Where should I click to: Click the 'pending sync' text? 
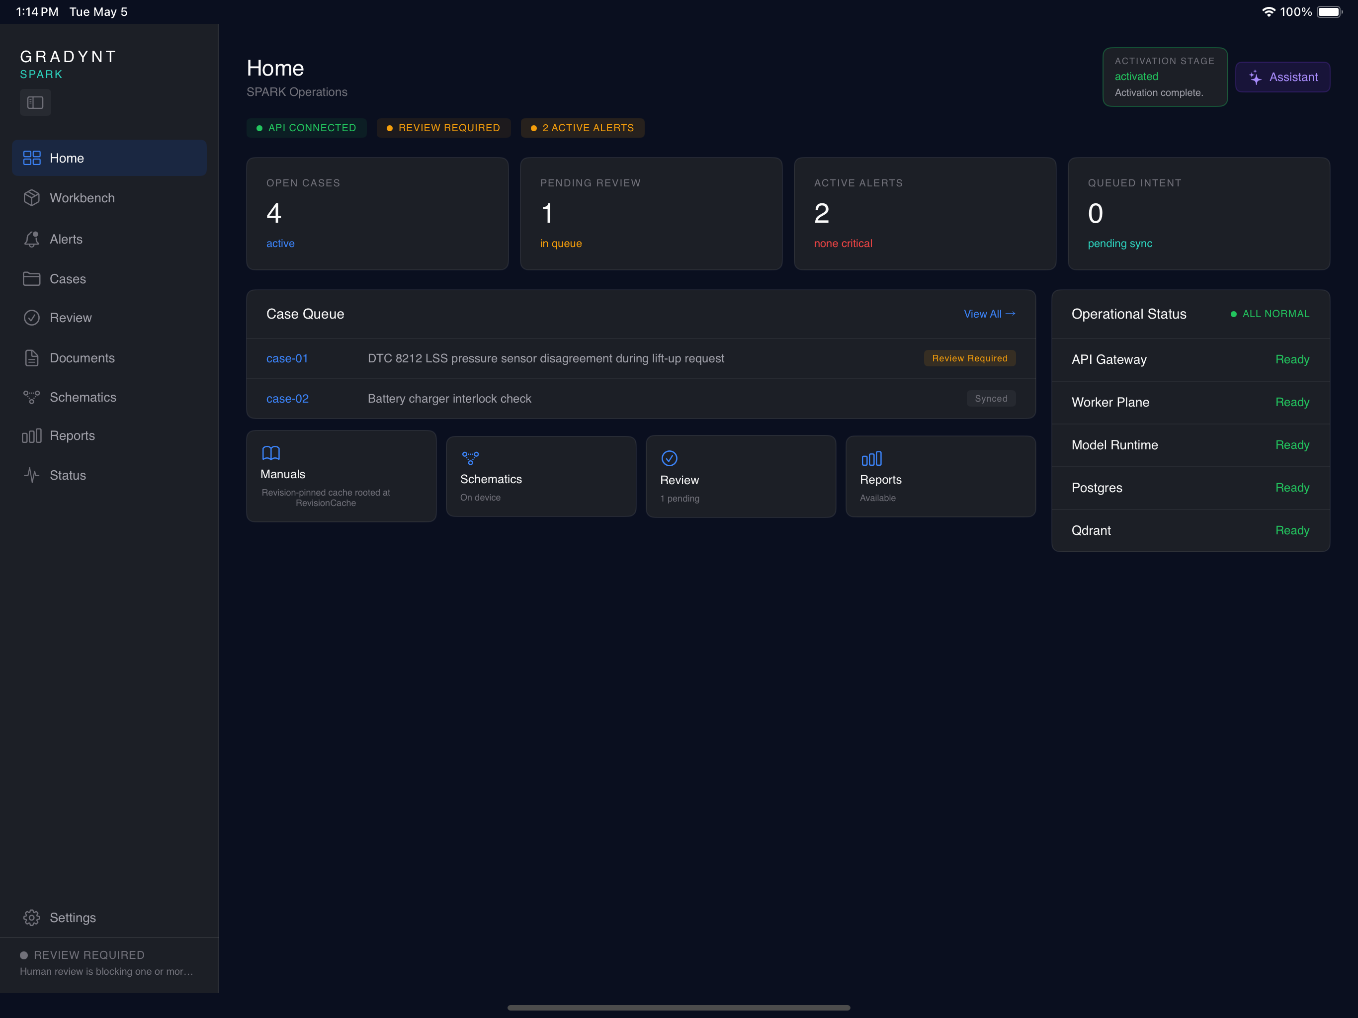(1120, 243)
